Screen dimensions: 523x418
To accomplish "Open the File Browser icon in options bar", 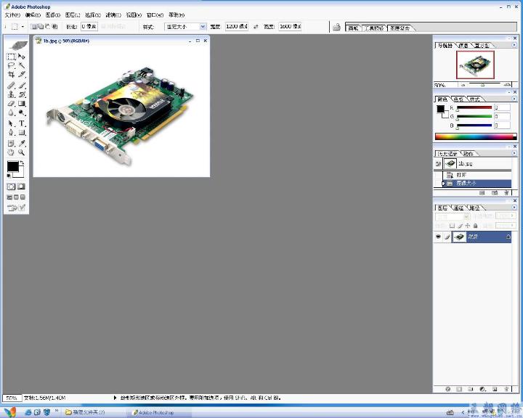I will click(x=337, y=27).
